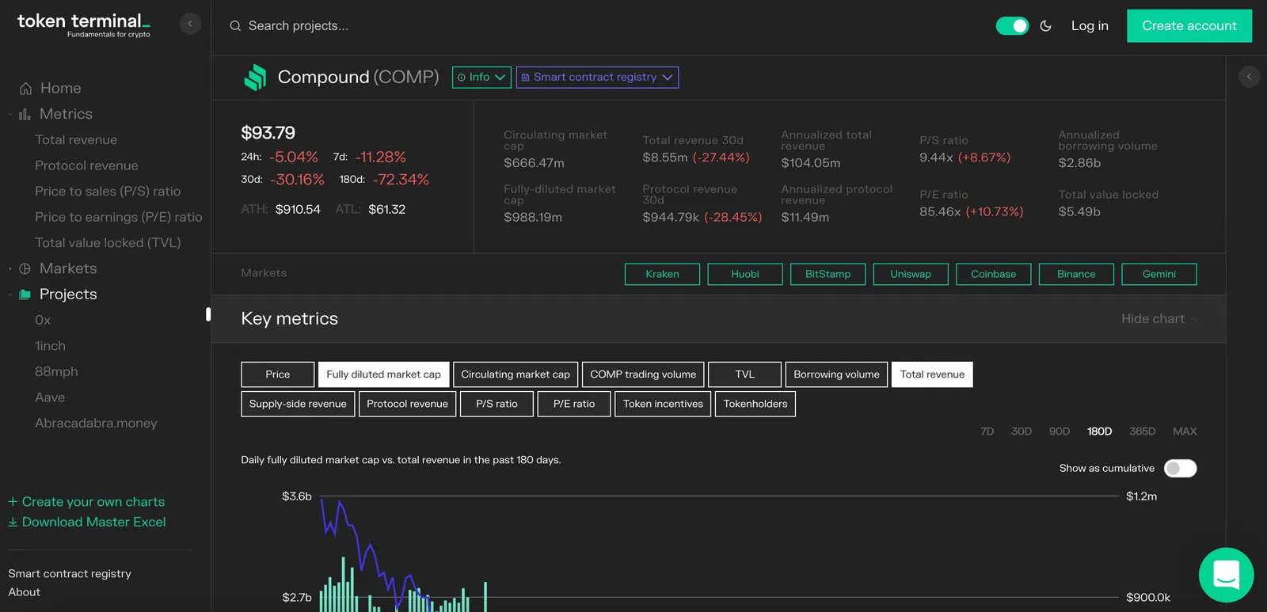Toggle Supply-side revenue metric

[x=298, y=404]
